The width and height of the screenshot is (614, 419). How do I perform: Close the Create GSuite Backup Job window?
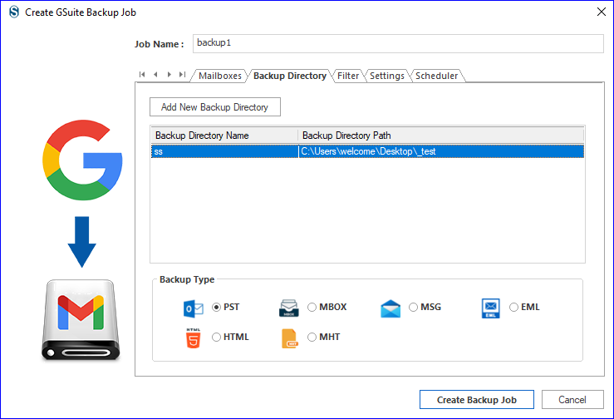coord(602,12)
